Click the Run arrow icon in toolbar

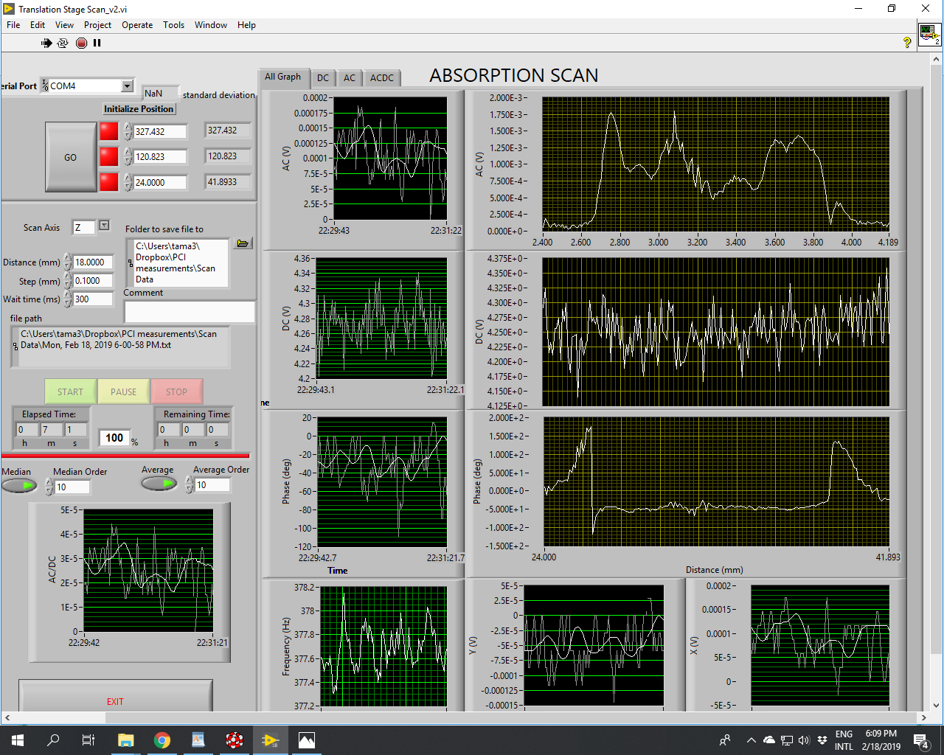[46, 43]
